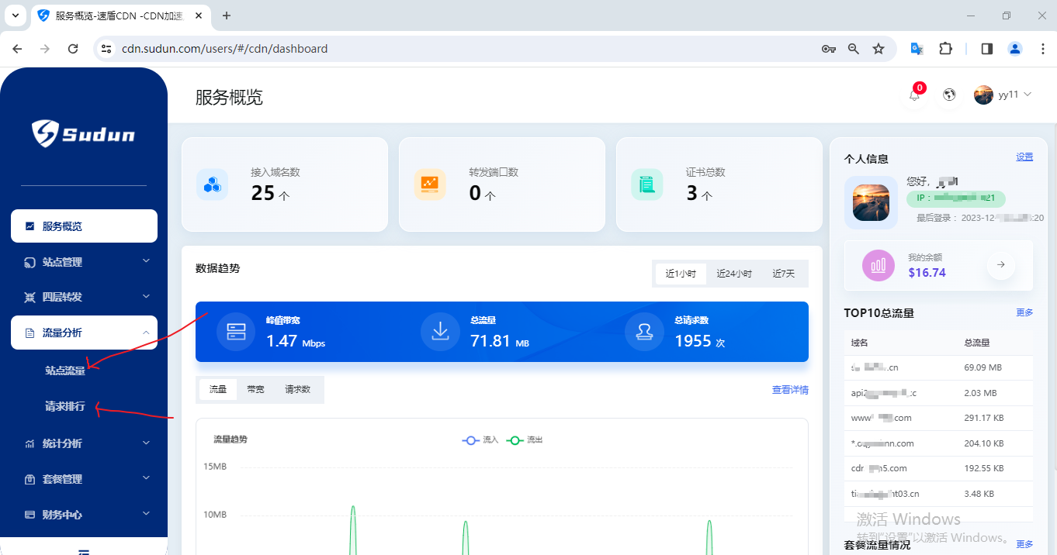Click the 查看详情 link

coord(789,390)
